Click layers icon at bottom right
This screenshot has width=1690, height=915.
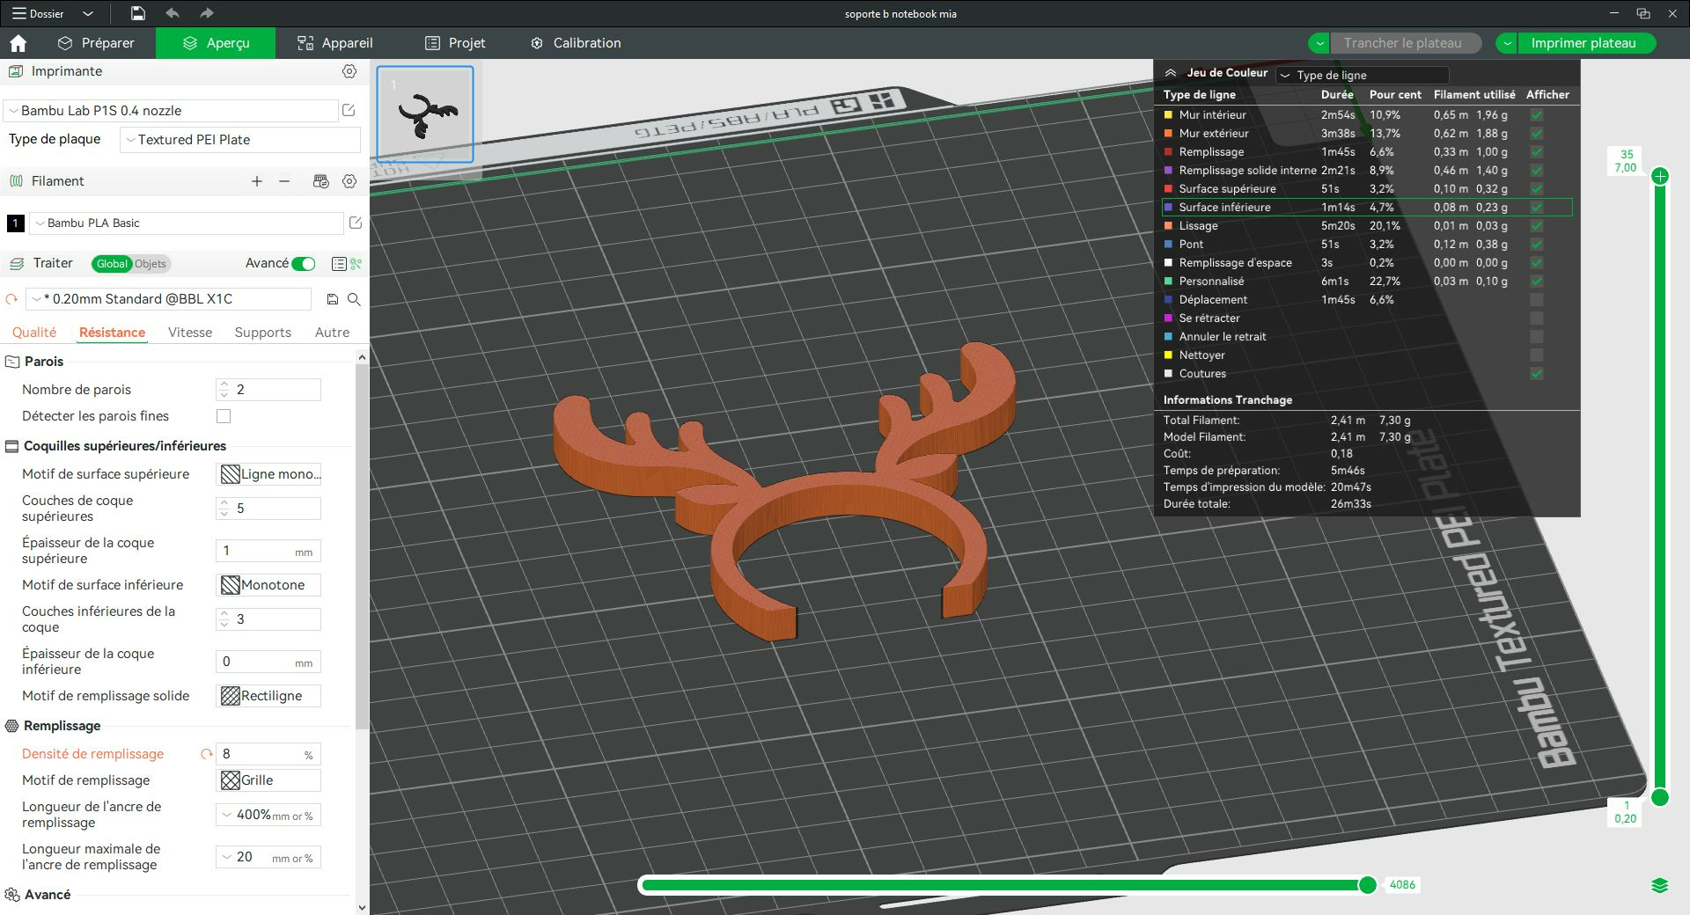click(x=1659, y=885)
